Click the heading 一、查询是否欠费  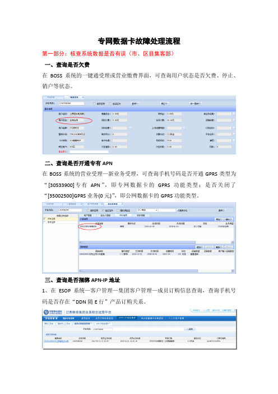67,65
